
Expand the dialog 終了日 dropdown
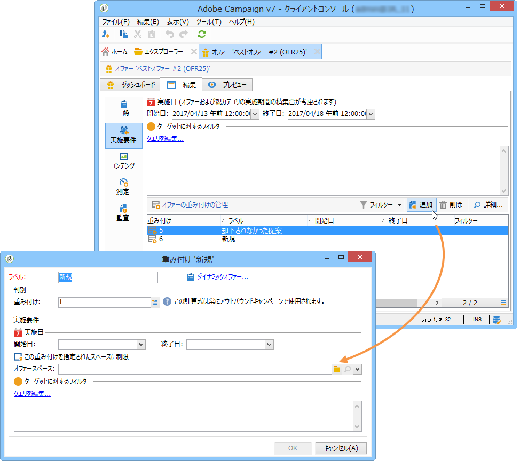tap(269, 345)
